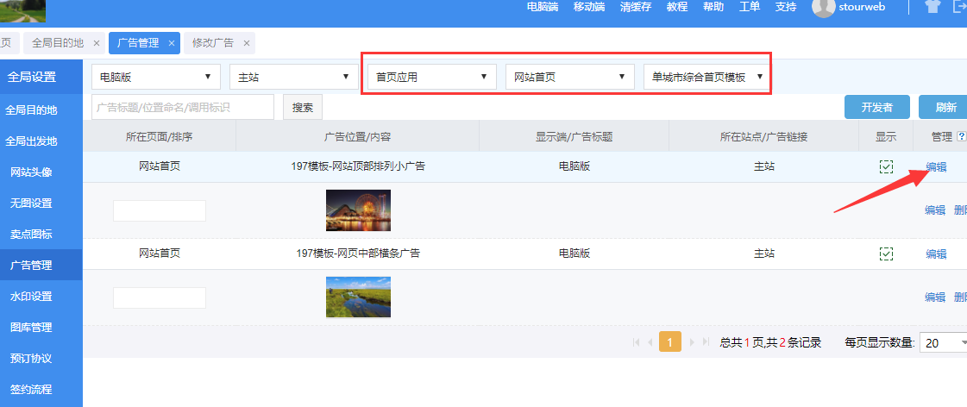967x407 pixels.
Task: Expand the 首页应用 dropdown
Action: (432, 77)
